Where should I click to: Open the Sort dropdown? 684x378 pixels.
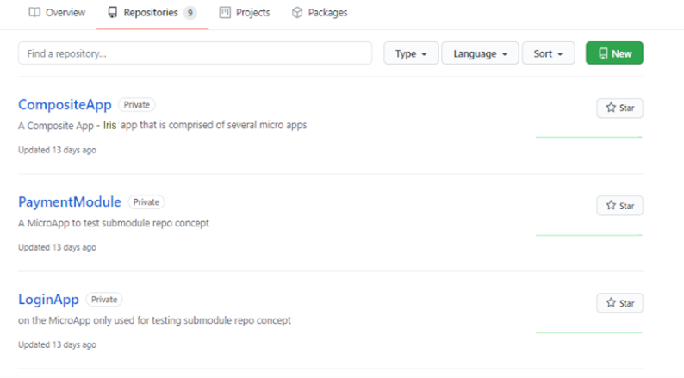[548, 53]
